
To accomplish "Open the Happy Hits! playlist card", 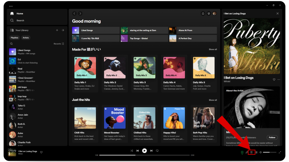I will tap(174, 124).
